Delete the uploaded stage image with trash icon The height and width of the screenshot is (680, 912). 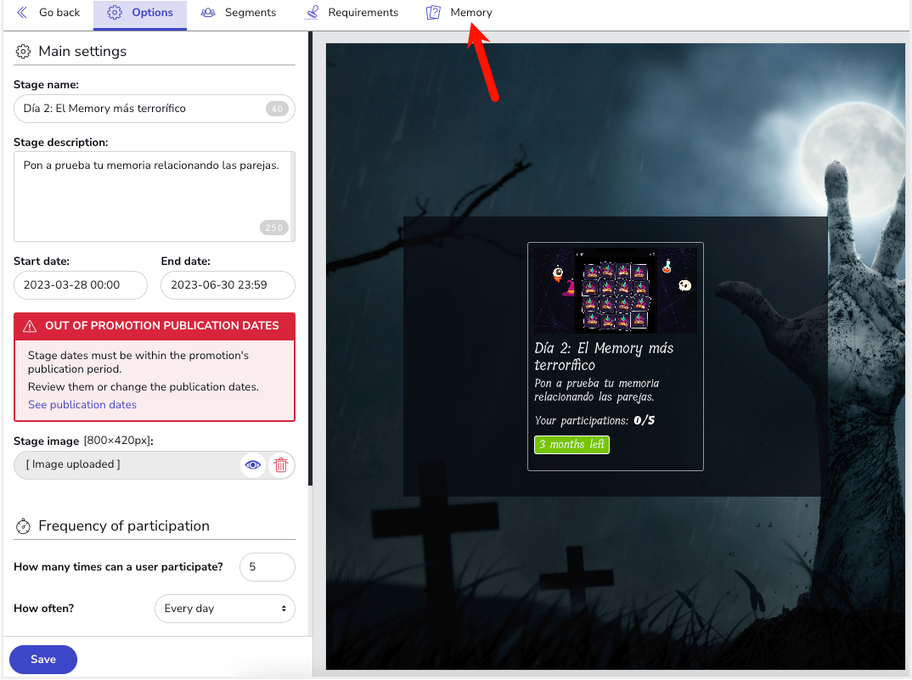pyautogui.click(x=281, y=464)
